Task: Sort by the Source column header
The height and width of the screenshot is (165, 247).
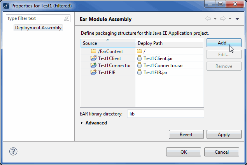Action: (x=107, y=43)
